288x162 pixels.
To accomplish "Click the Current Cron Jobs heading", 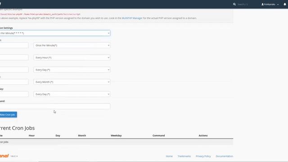I will 17,128.
